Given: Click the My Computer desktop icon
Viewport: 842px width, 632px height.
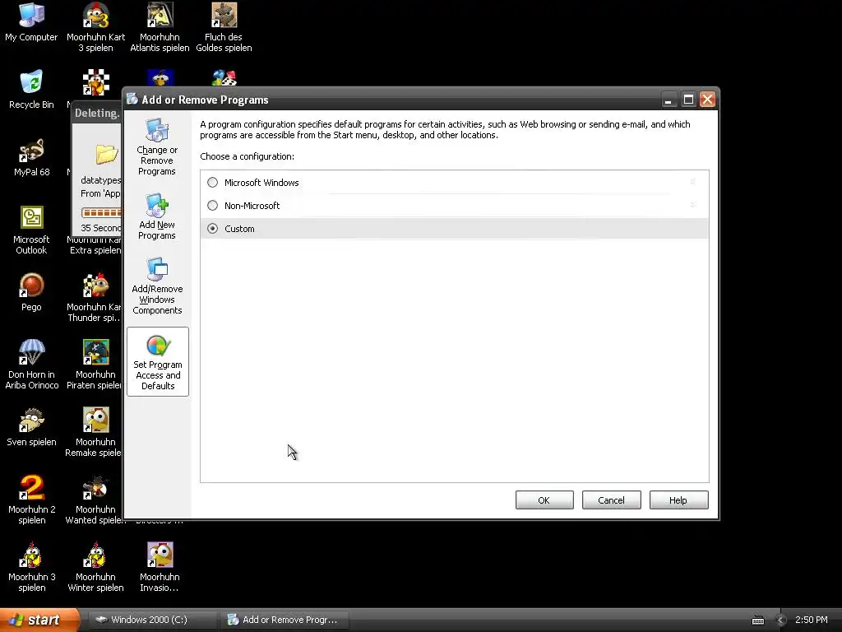Looking at the screenshot, I should [31, 22].
